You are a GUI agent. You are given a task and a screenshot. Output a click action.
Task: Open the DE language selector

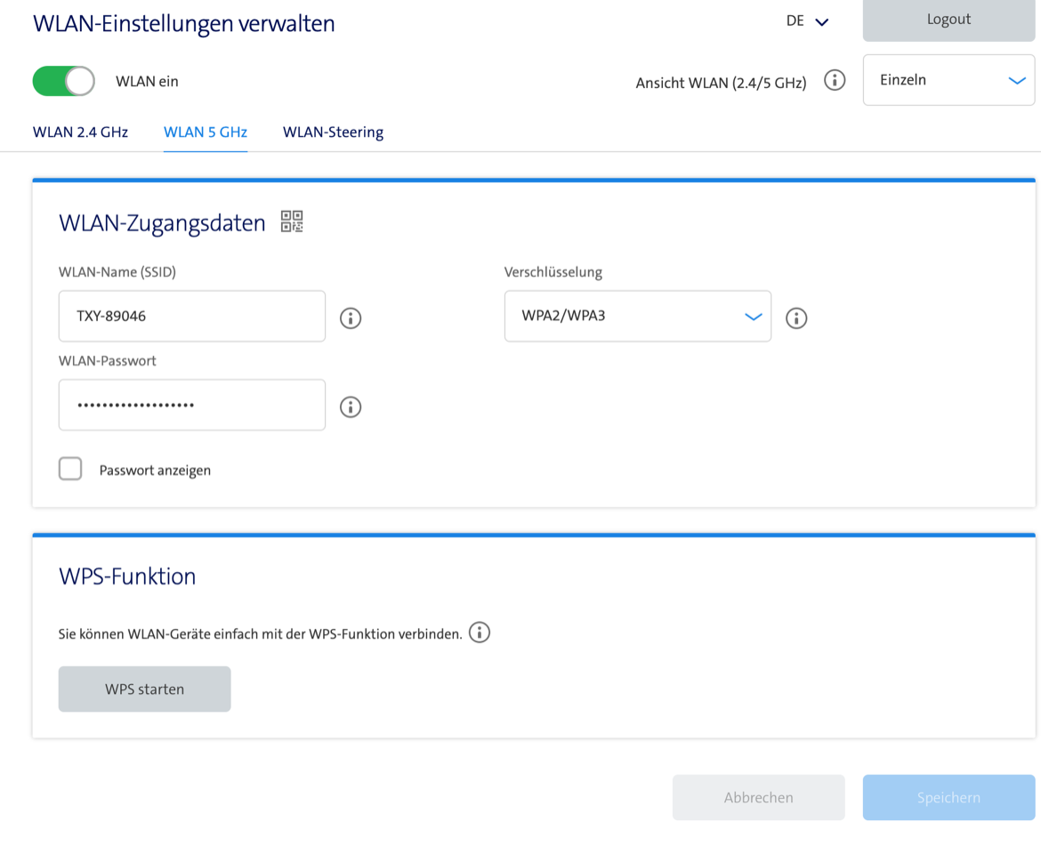click(807, 21)
